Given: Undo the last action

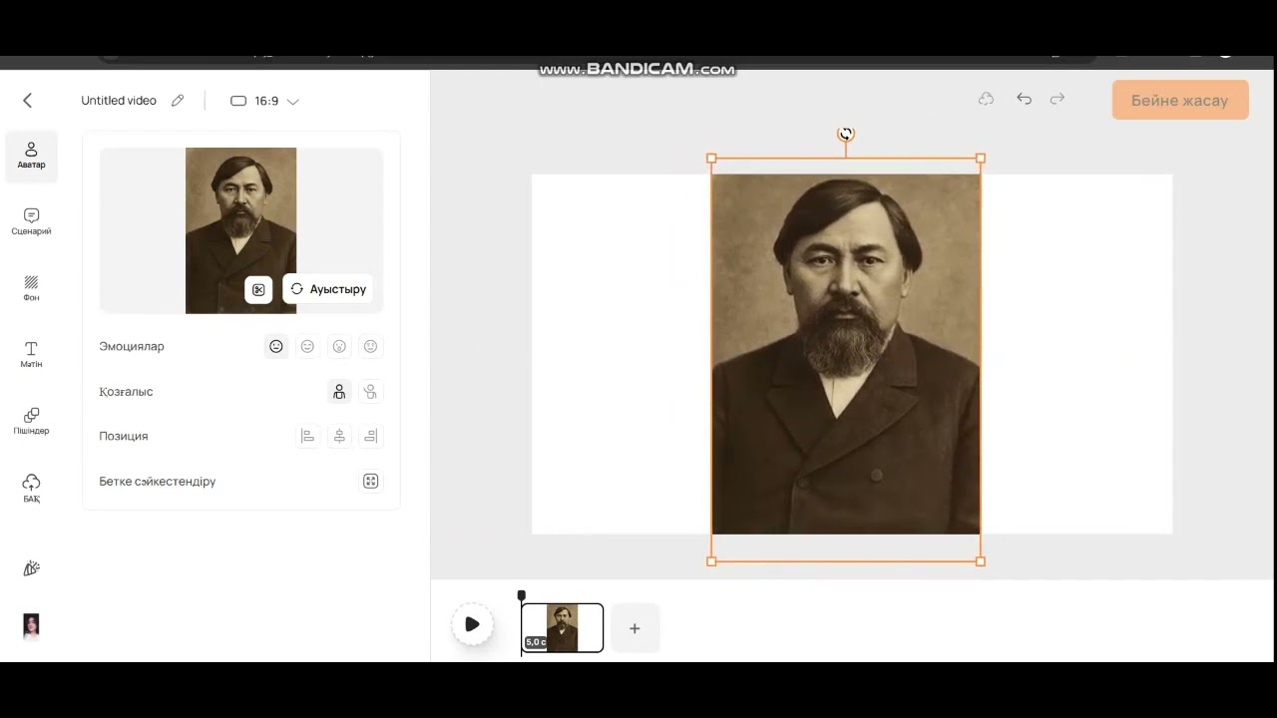Looking at the screenshot, I should [1024, 99].
